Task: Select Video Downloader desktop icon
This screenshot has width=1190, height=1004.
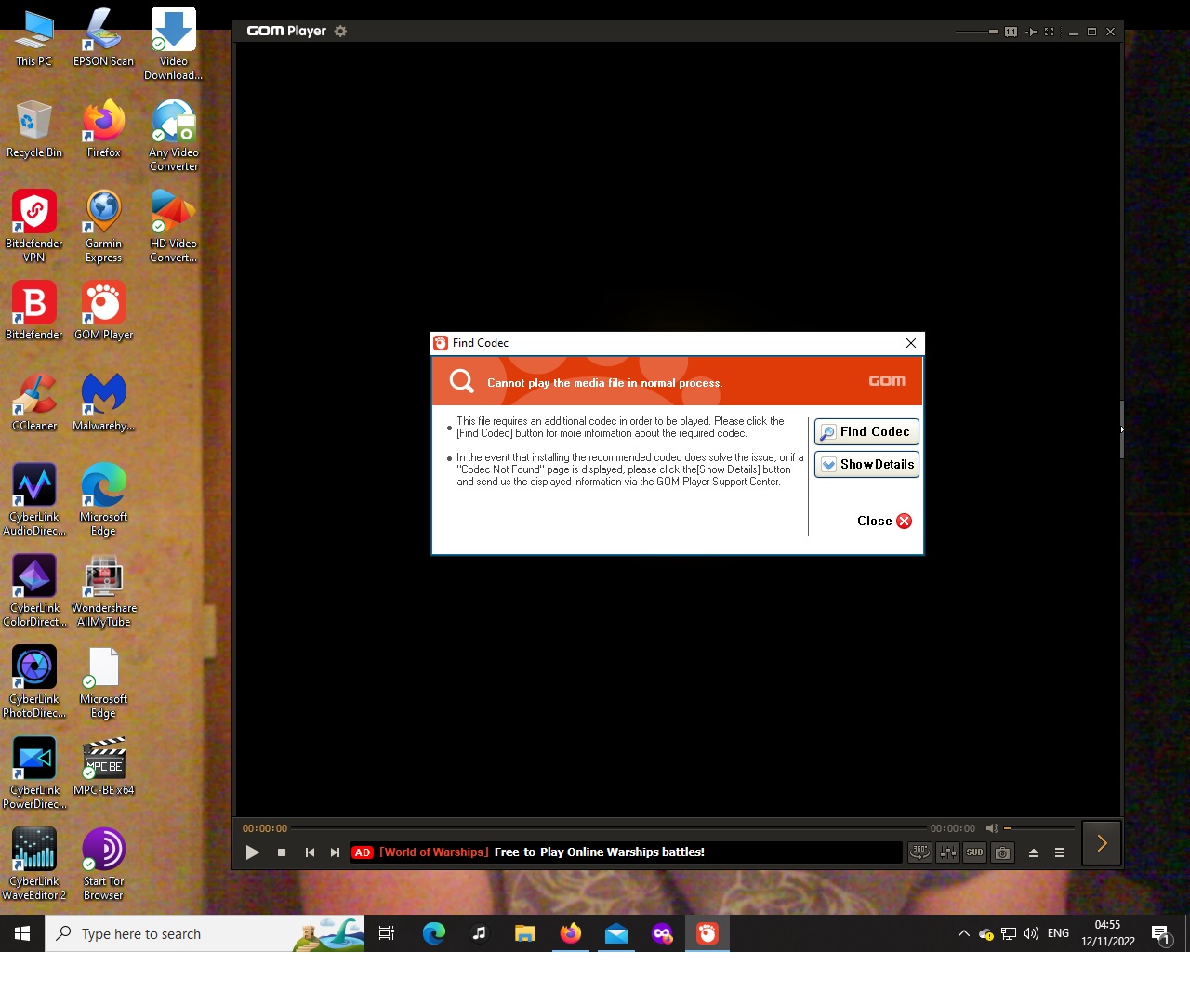Action: [x=174, y=44]
